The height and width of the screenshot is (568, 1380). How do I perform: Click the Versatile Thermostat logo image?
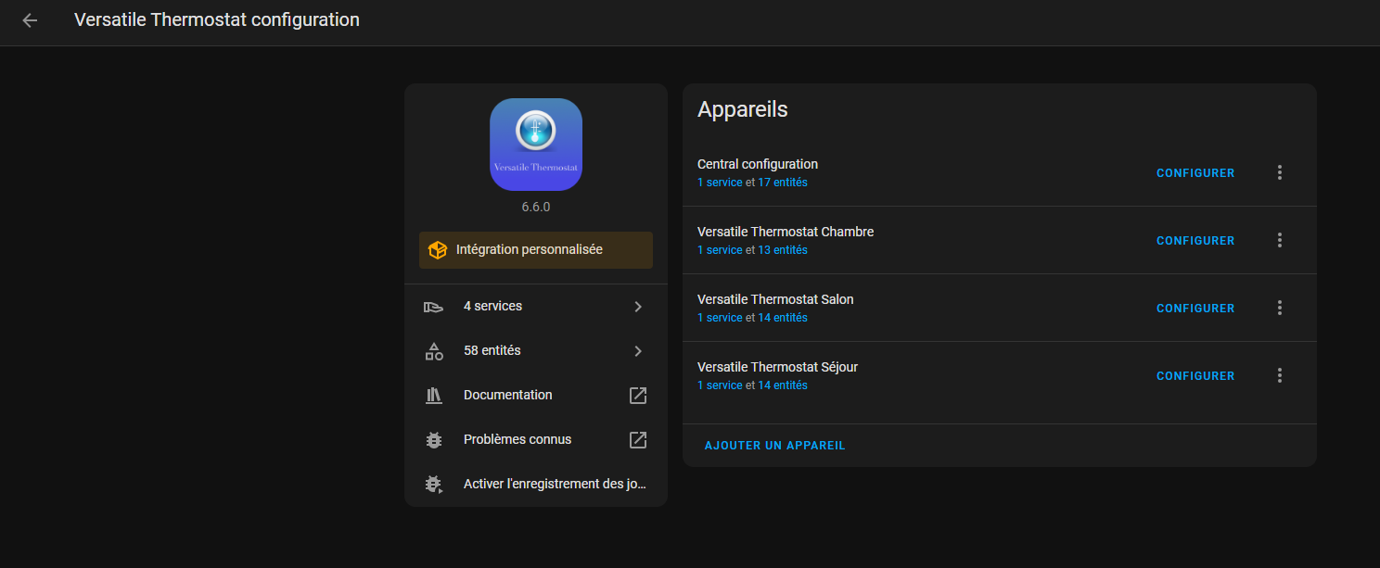pyautogui.click(x=536, y=145)
